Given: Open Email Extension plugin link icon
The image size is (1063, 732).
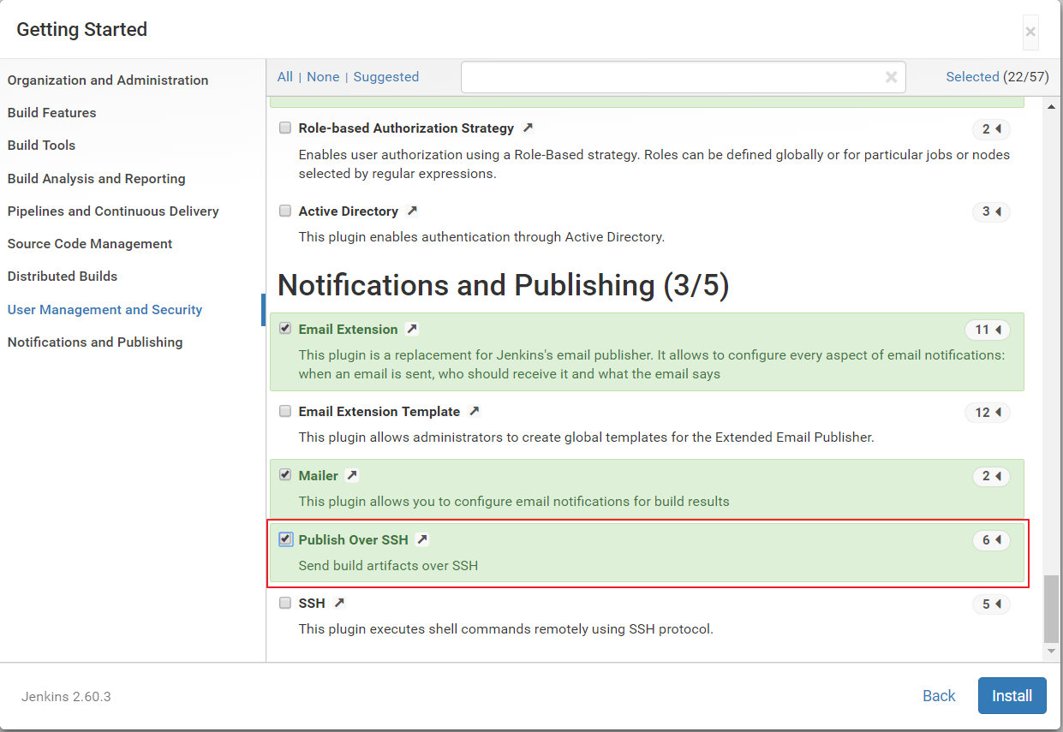Looking at the screenshot, I should point(412,329).
